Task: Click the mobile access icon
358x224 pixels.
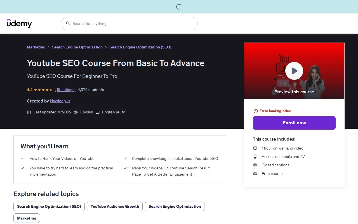Action: click(x=255, y=157)
